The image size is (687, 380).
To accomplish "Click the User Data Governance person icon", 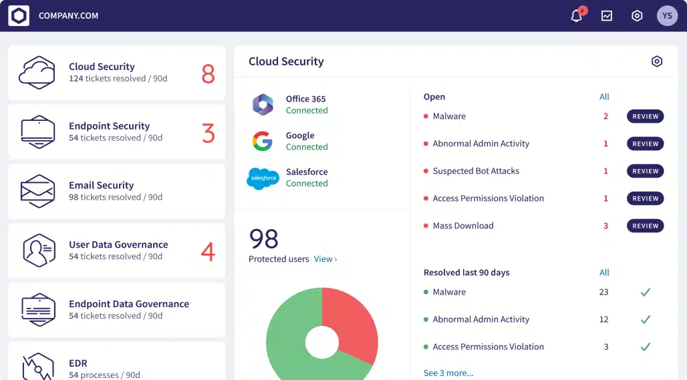I will pyautogui.click(x=39, y=250).
